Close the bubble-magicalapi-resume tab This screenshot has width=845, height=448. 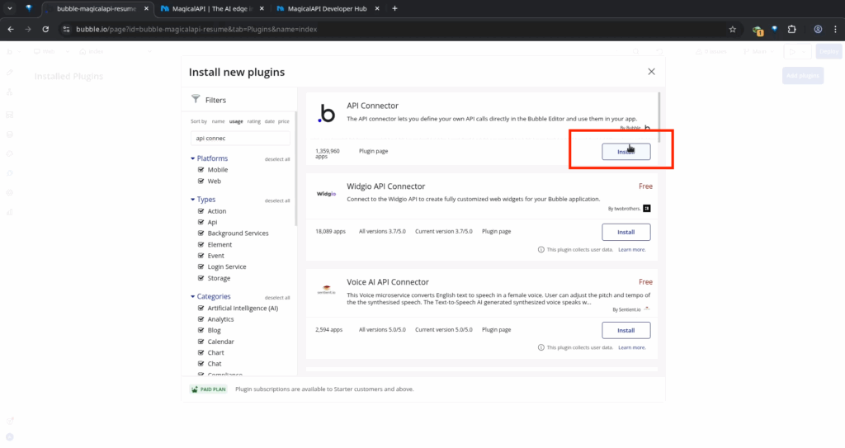[146, 8]
